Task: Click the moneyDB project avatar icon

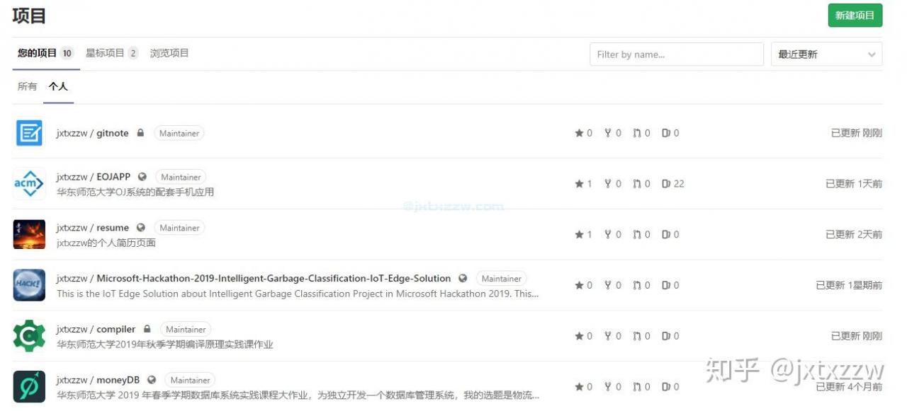Action: [29, 387]
